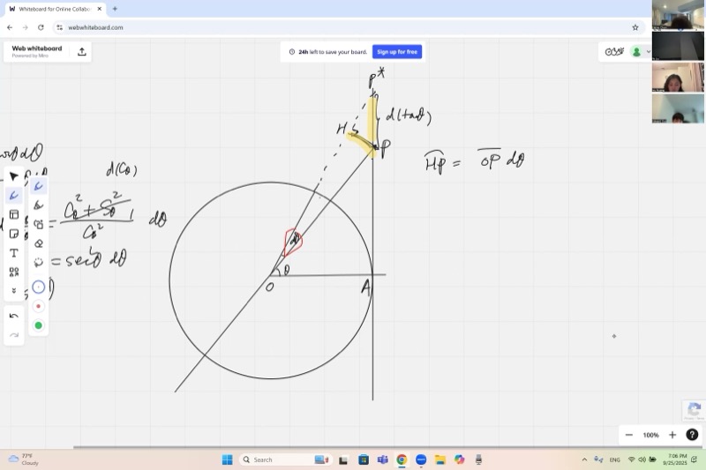Zoom in with the plus button
This screenshot has height=470, width=706.
(672, 435)
